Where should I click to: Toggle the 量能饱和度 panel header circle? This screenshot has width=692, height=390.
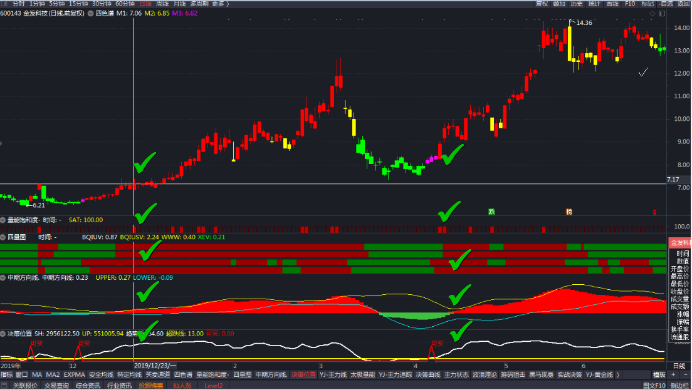click(3, 220)
